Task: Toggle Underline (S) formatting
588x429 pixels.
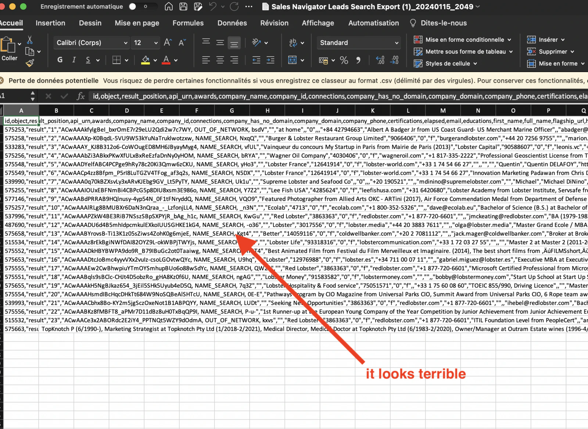Action: click(x=88, y=60)
